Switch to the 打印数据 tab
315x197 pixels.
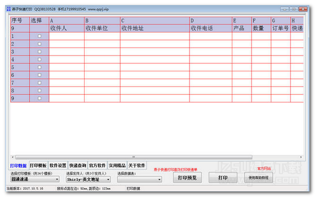click(18, 166)
